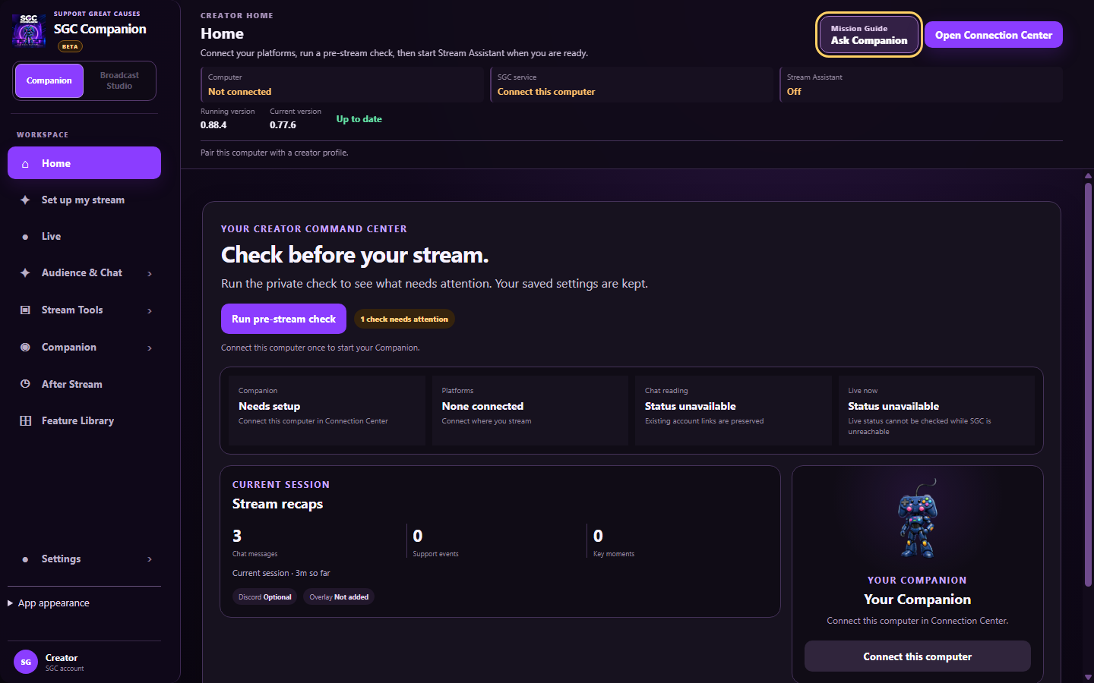This screenshot has height=683, width=1094.
Task: Click the Up to date version status
Action: [359, 119]
